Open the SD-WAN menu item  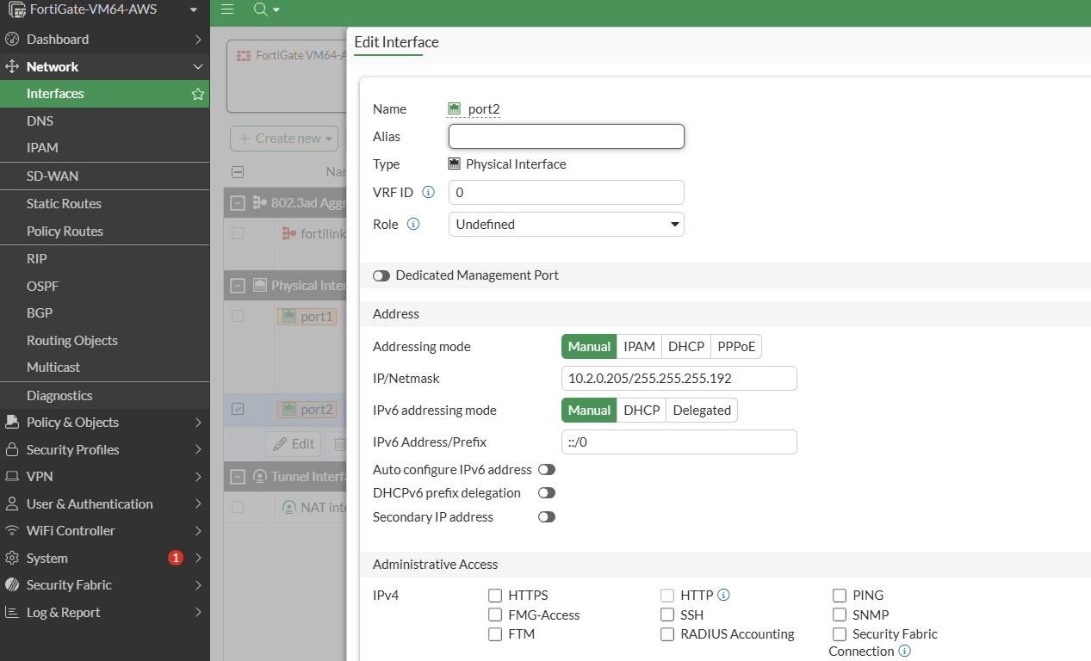pyautogui.click(x=53, y=176)
